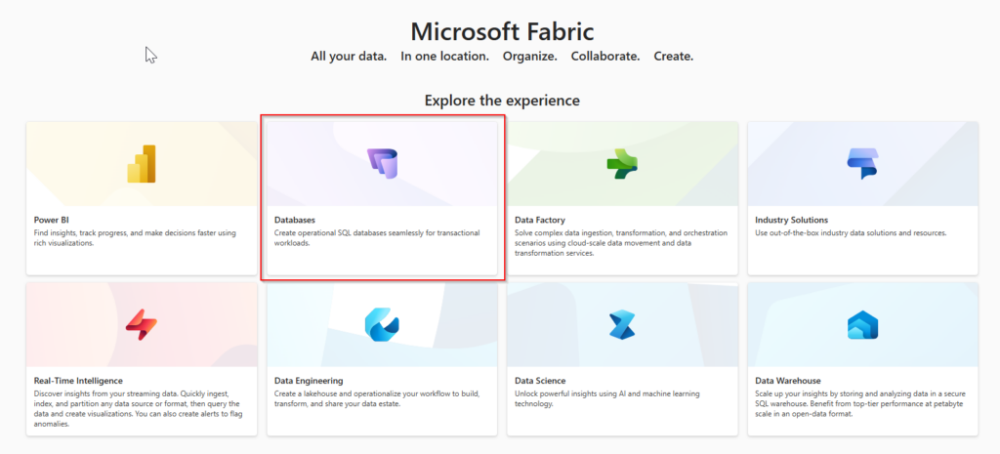Click the Data Warehouse house icon
The width and height of the screenshot is (1000, 454).
[862, 325]
